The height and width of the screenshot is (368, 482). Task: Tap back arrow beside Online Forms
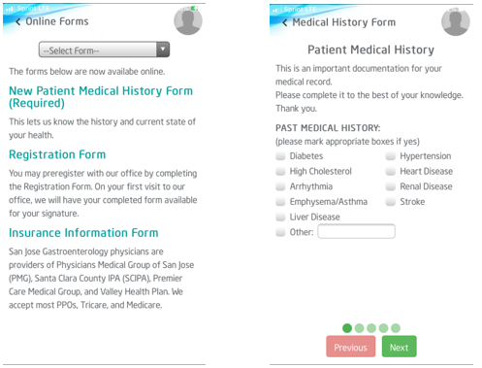pyautogui.click(x=18, y=21)
